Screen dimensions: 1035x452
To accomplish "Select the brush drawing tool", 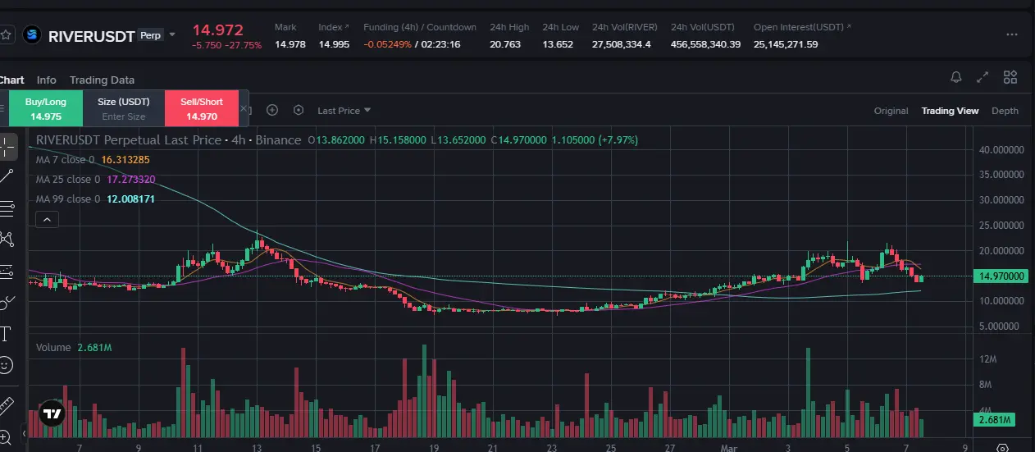I will pos(7,302).
